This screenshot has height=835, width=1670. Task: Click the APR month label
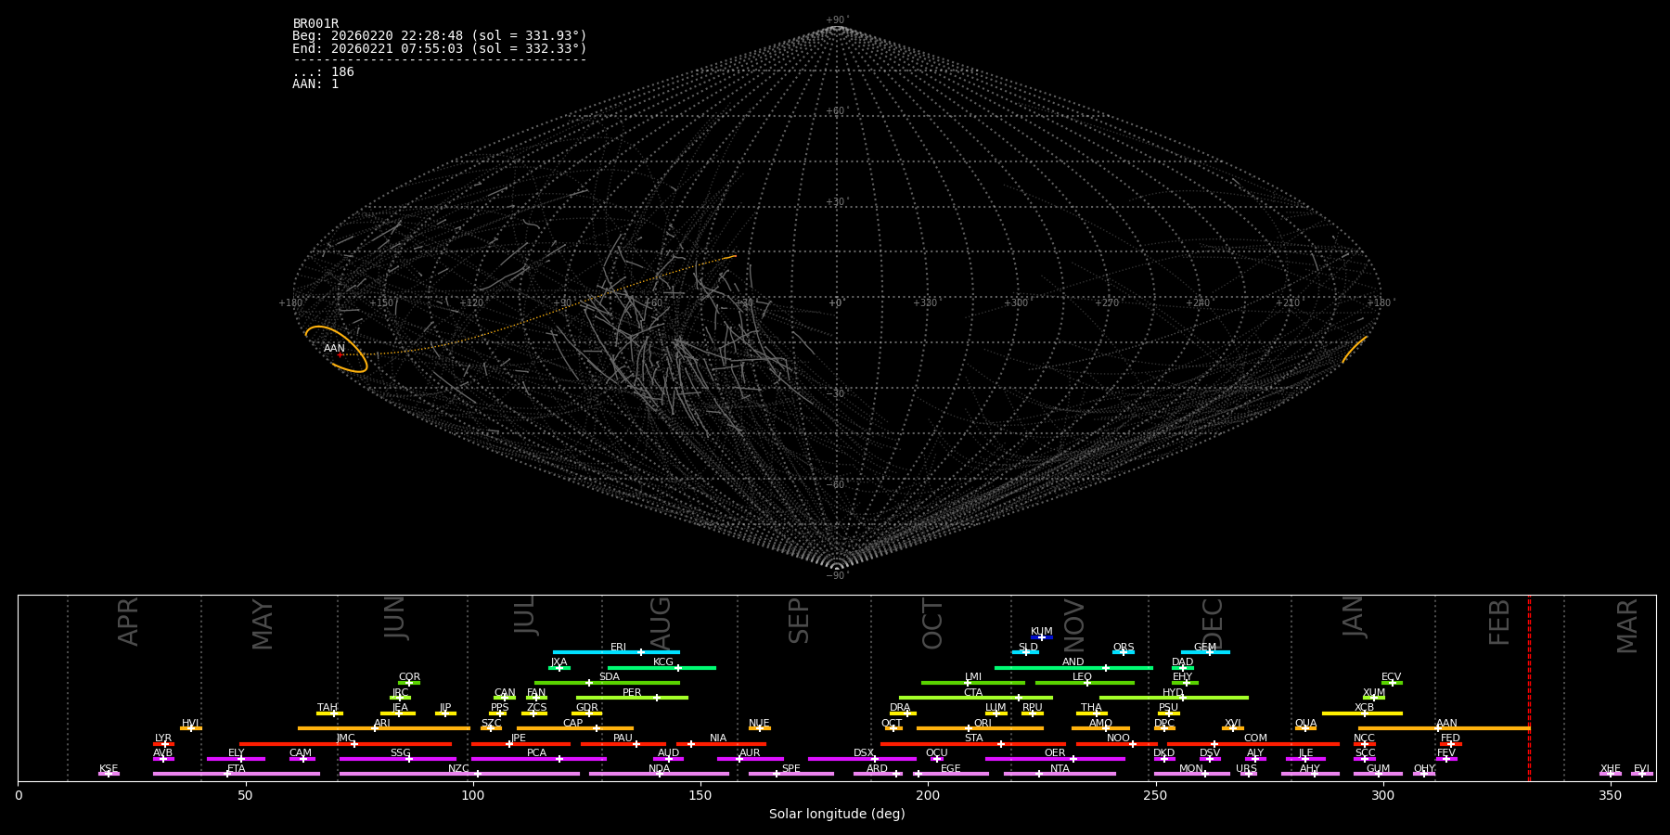[x=128, y=621]
